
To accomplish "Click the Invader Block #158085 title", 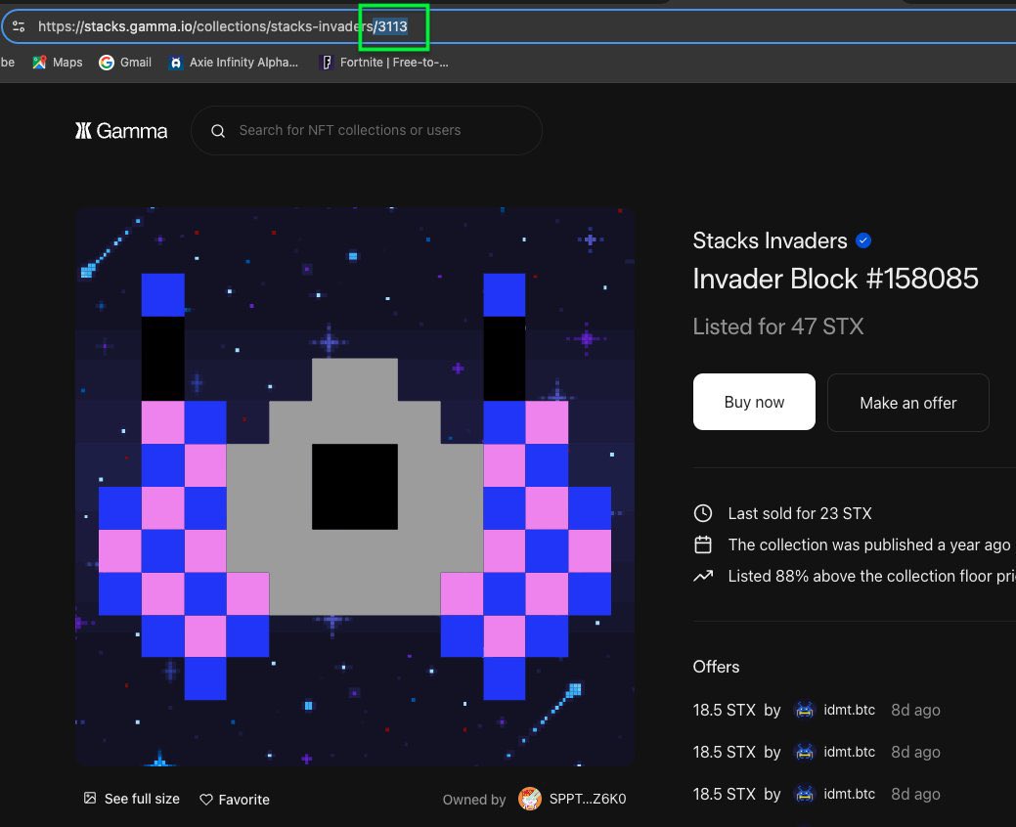I will tap(835, 280).
